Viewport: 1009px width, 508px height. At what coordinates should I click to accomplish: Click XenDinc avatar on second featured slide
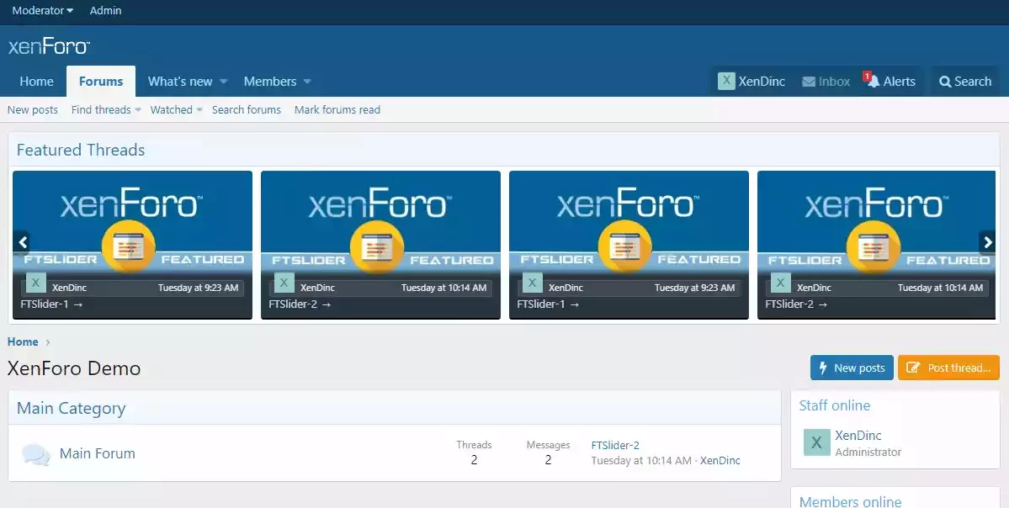pyautogui.click(x=284, y=283)
